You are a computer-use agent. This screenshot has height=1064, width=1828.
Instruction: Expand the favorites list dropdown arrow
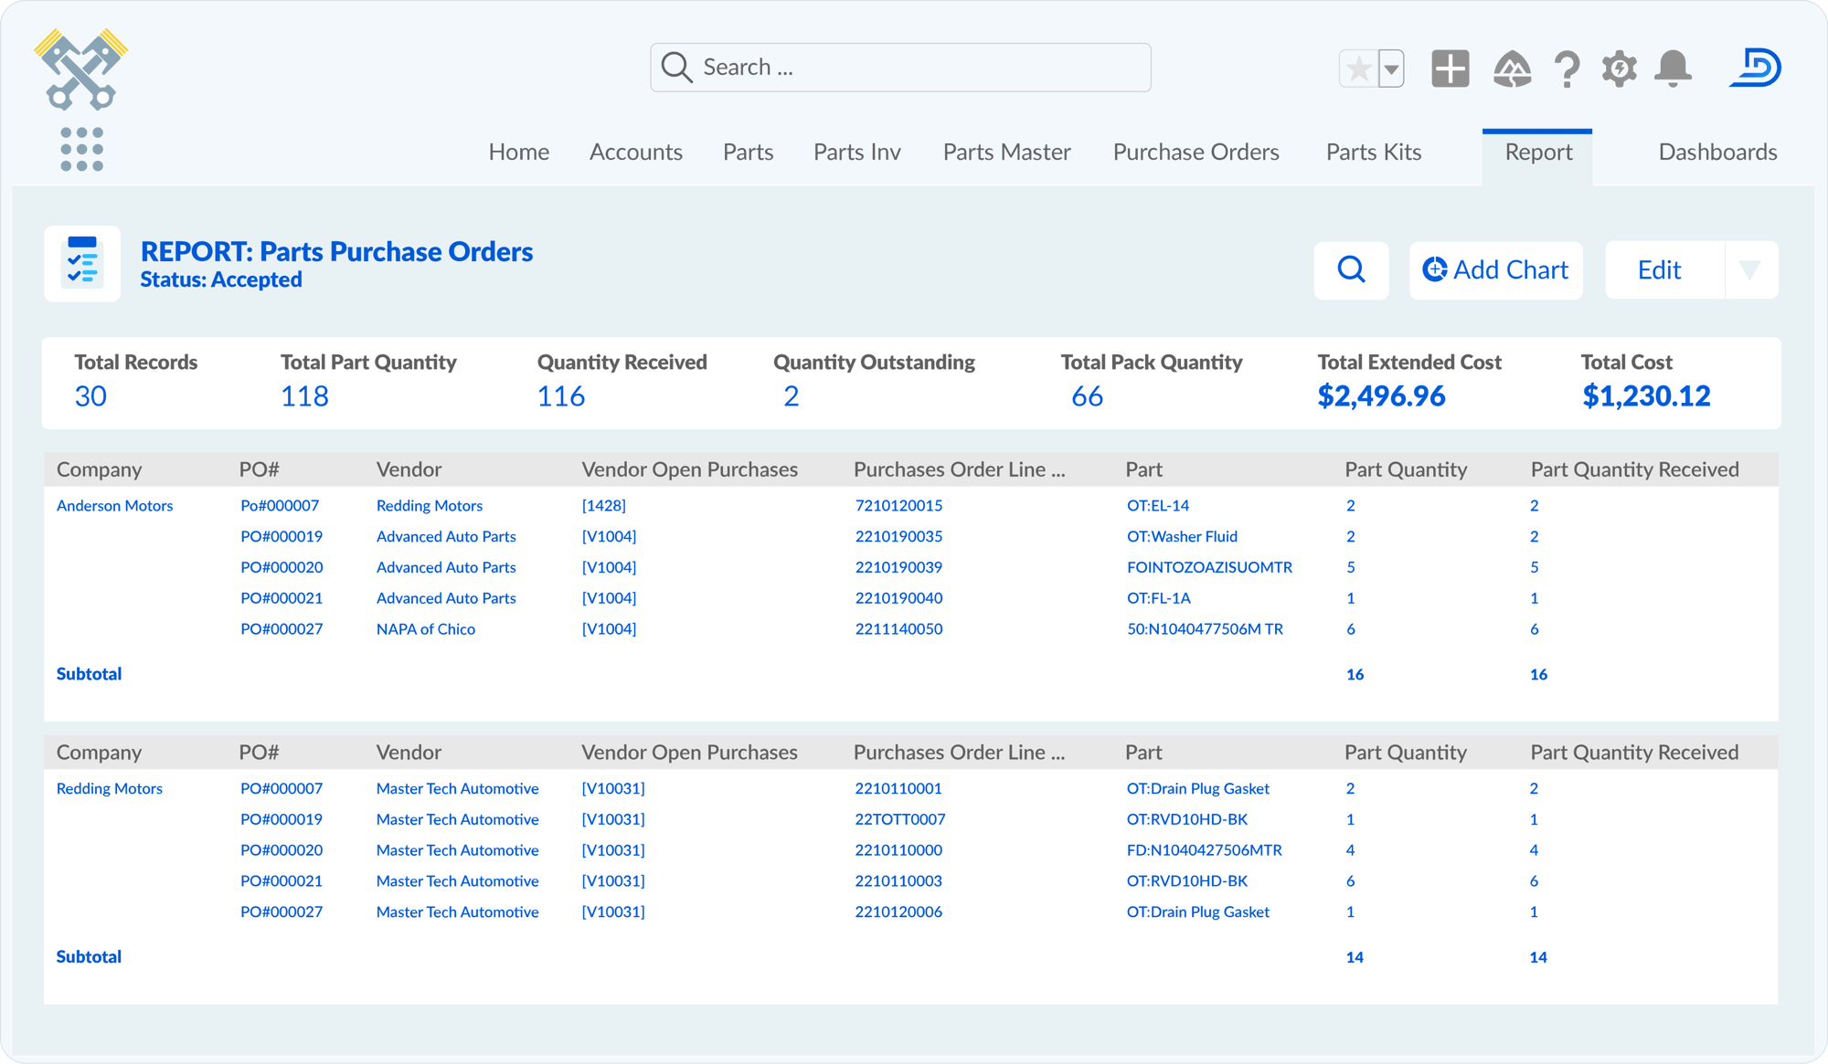tap(1391, 68)
